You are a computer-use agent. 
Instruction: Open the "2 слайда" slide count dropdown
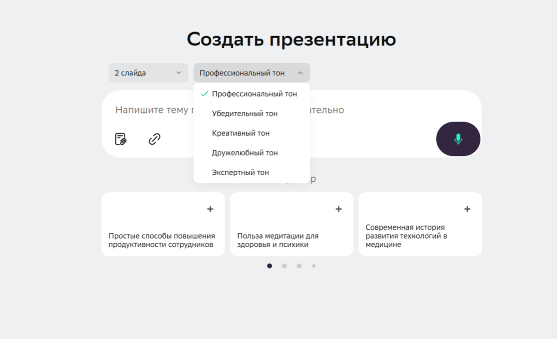click(148, 72)
